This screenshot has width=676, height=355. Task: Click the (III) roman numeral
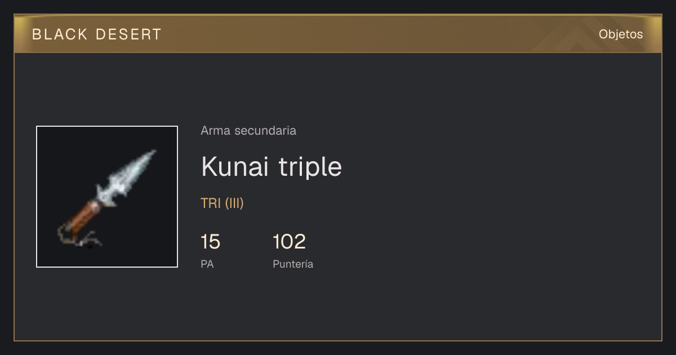click(234, 203)
